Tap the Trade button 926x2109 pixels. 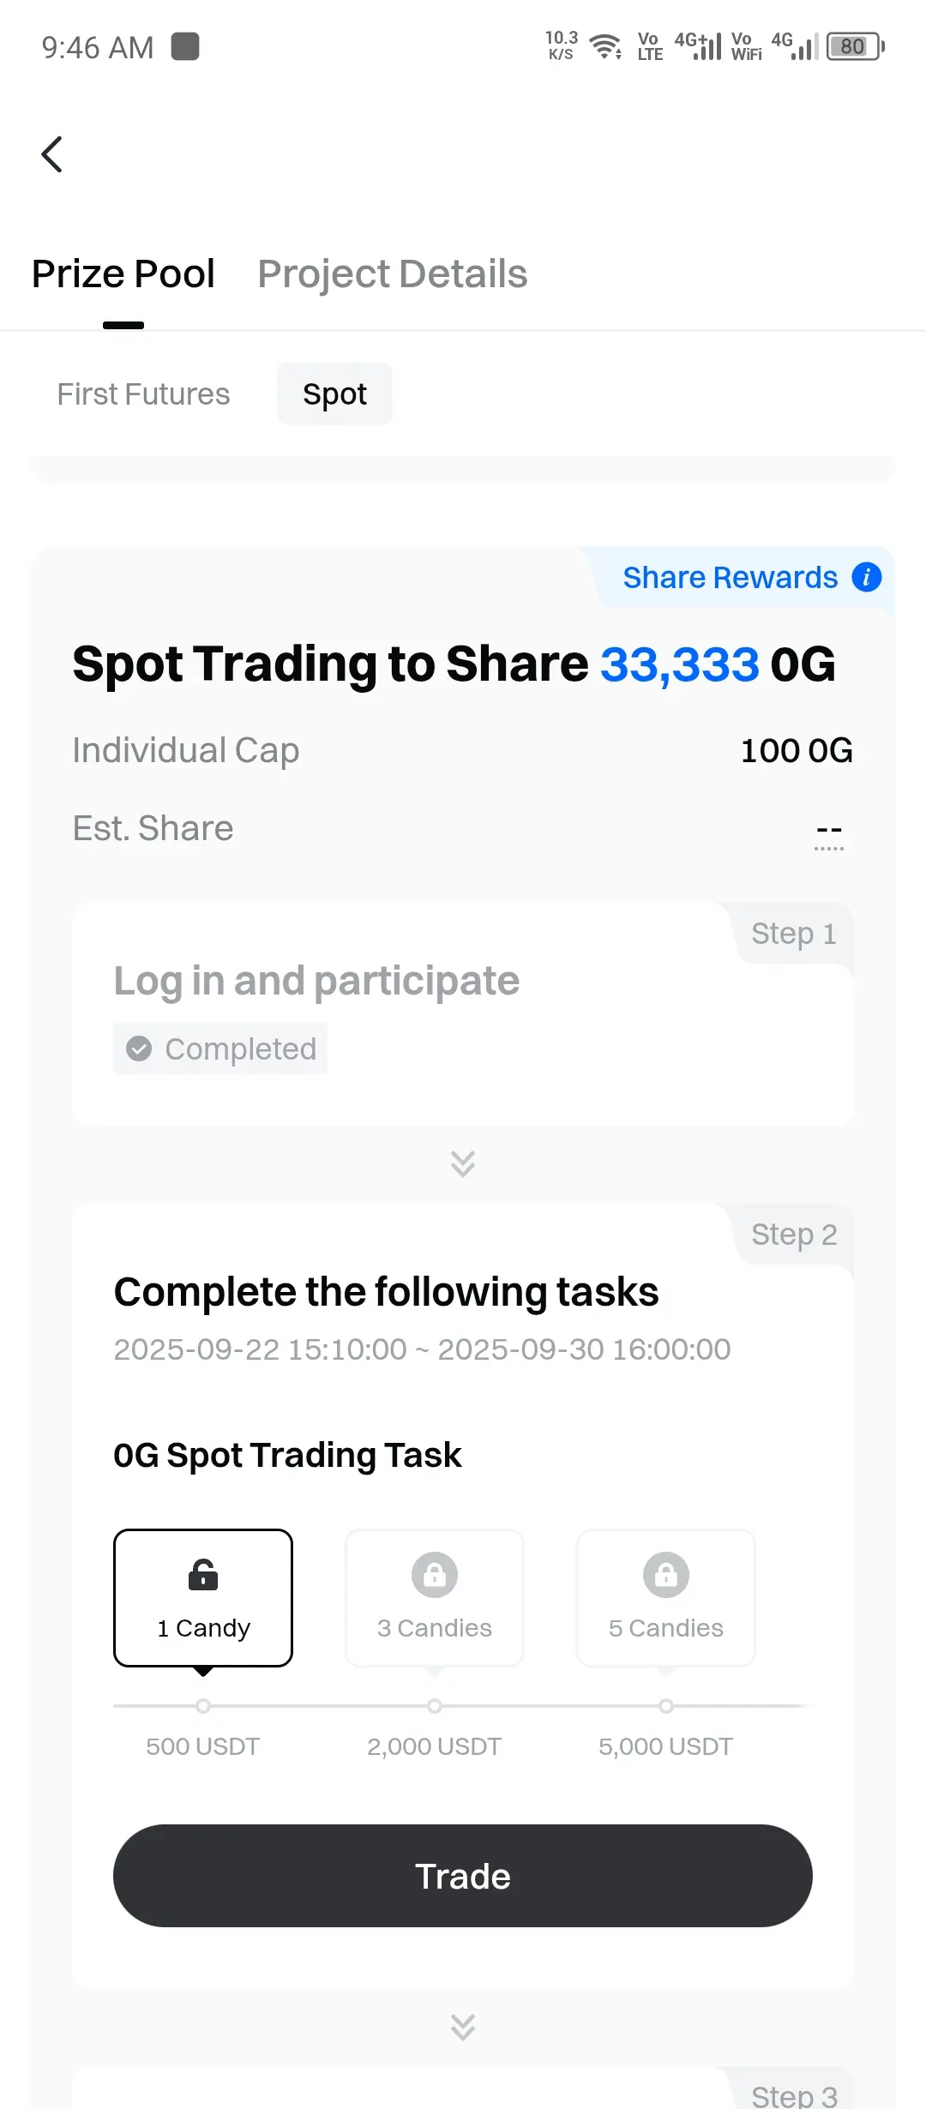(x=463, y=1876)
